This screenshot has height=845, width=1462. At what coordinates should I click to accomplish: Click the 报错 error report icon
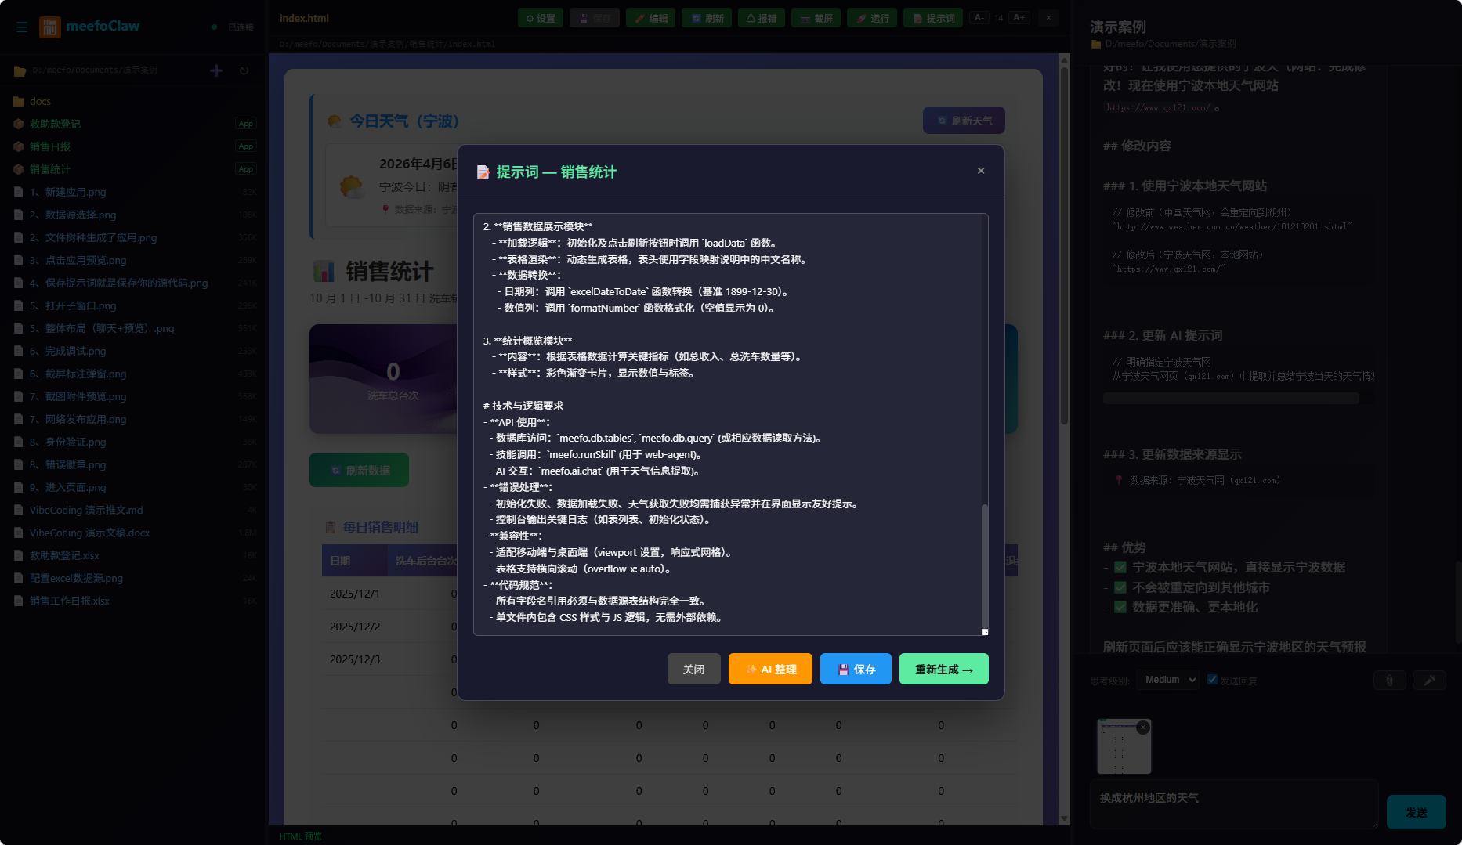[x=761, y=17]
